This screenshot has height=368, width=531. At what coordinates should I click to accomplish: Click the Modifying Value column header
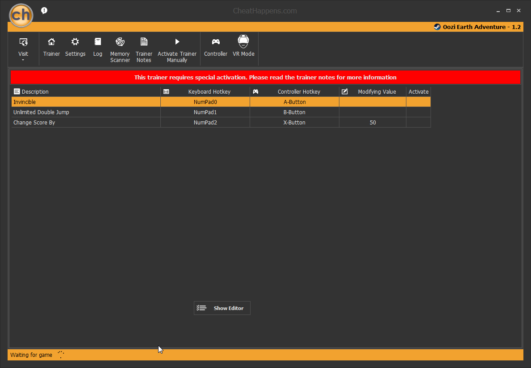373,91
